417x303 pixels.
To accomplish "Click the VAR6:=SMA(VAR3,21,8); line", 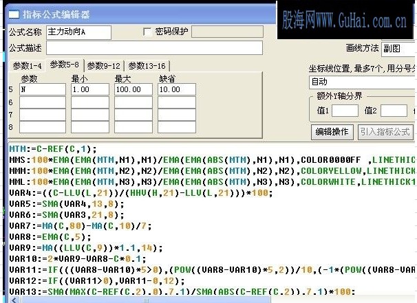I will pos(67,215).
